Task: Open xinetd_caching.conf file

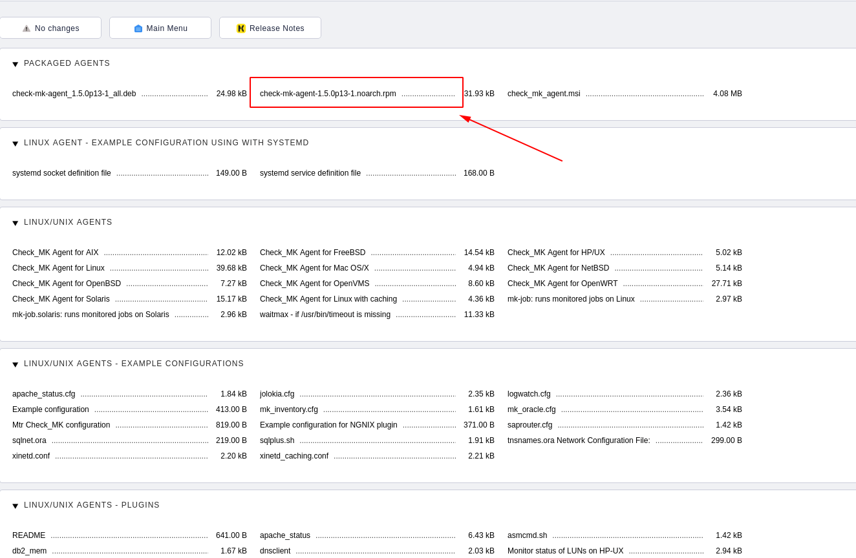Action: (294, 456)
